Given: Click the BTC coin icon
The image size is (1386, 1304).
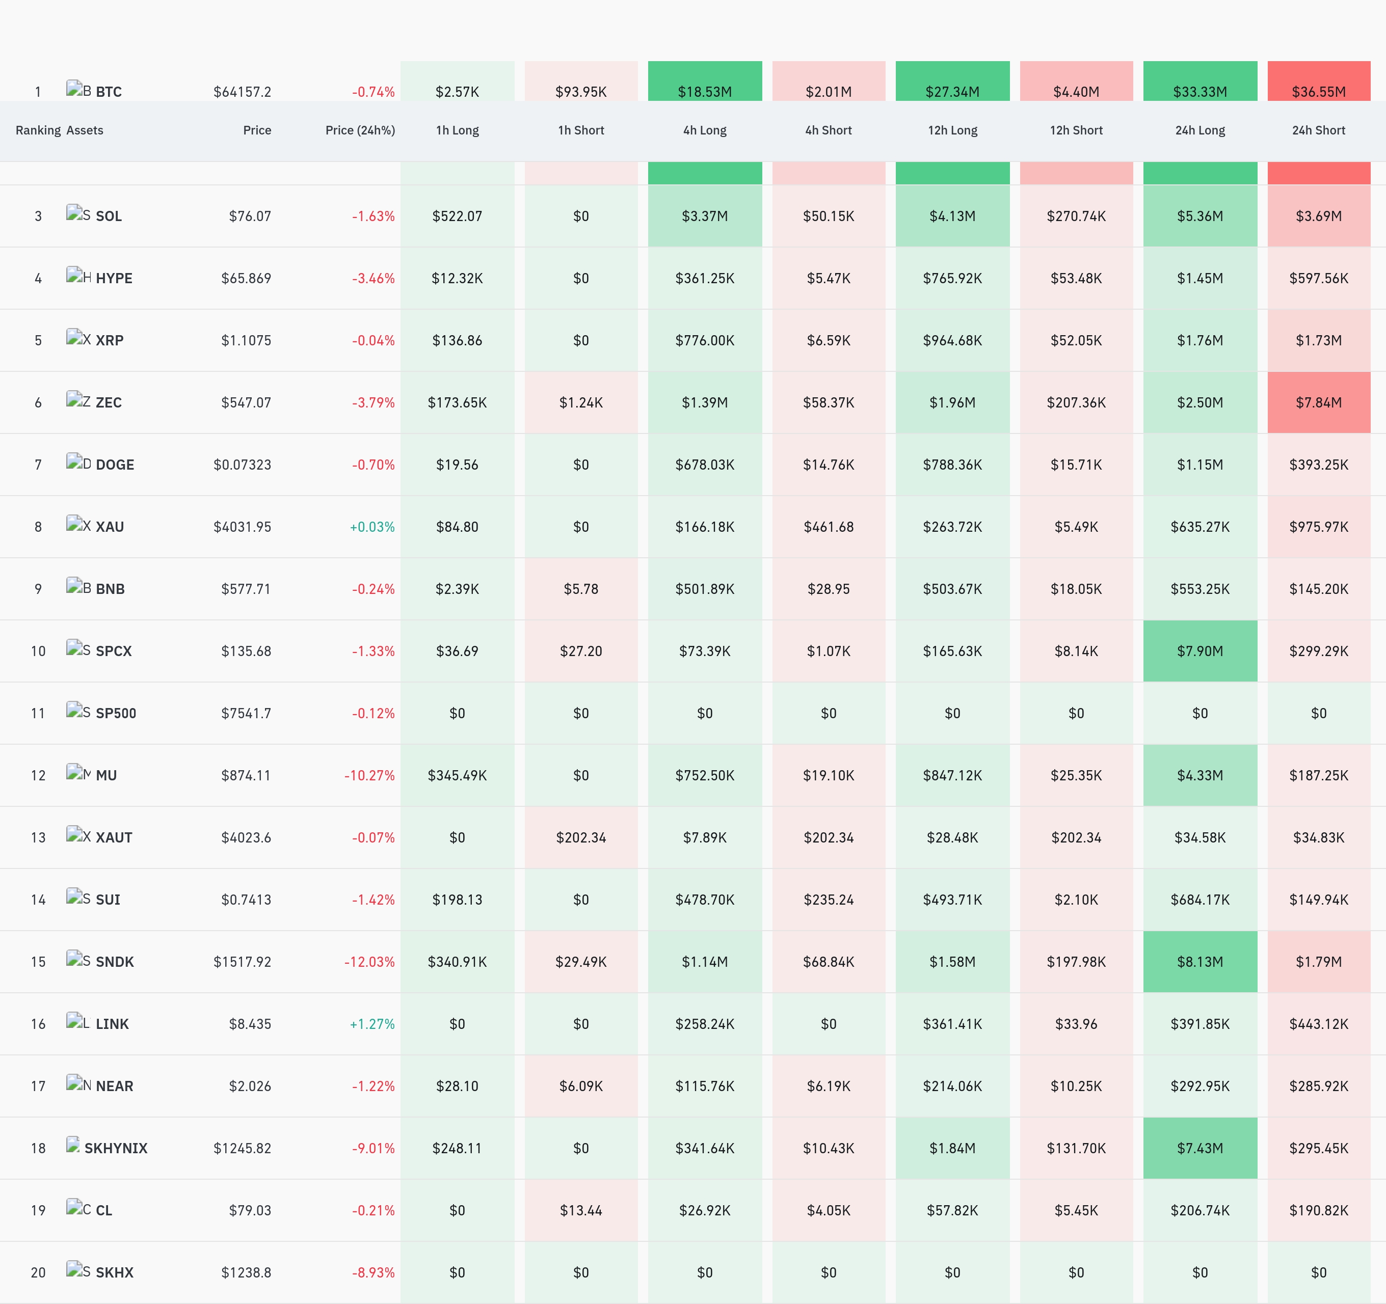Looking at the screenshot, I should [x=79, y=89].
